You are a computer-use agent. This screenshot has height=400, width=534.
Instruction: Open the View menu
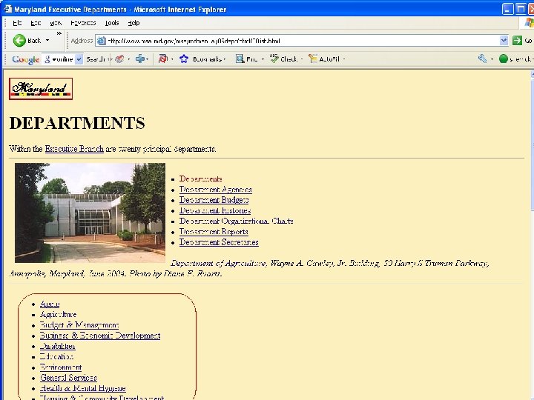pyautogui.click(x=56, y=23)
